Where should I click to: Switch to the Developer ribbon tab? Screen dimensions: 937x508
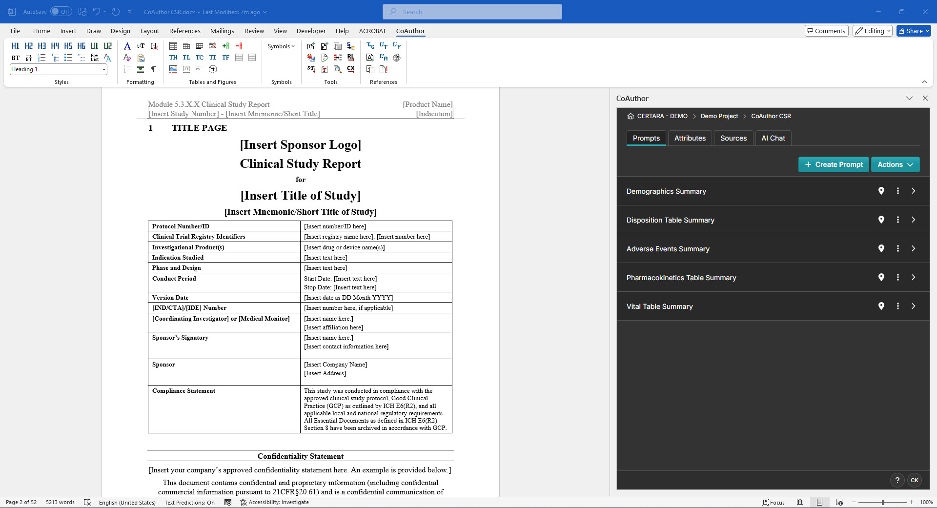(311, 31)
